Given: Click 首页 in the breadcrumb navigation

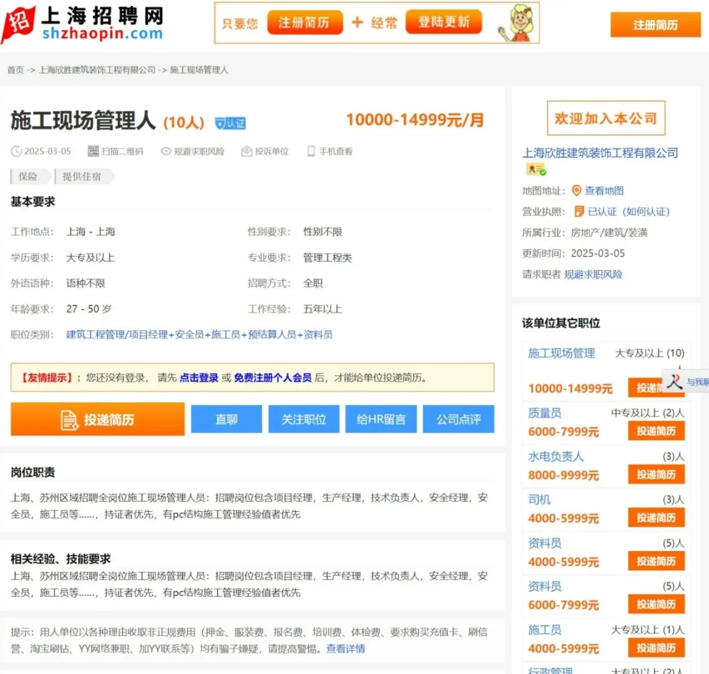Looking at the screenshot, I should coord(15,71).
